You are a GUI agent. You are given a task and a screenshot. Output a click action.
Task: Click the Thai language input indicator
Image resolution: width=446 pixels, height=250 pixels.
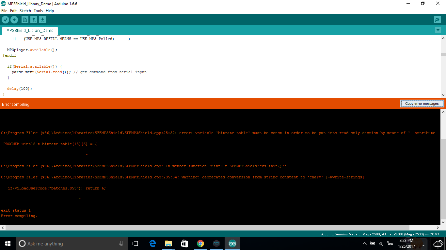pos(390,243)
